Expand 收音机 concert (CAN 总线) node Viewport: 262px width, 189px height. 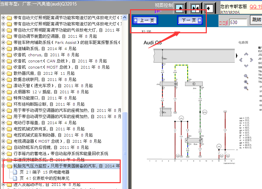(x=3, y=61)
